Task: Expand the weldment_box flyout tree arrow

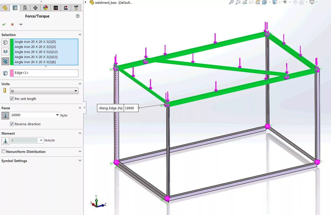Action: click(x=86, y=2)
